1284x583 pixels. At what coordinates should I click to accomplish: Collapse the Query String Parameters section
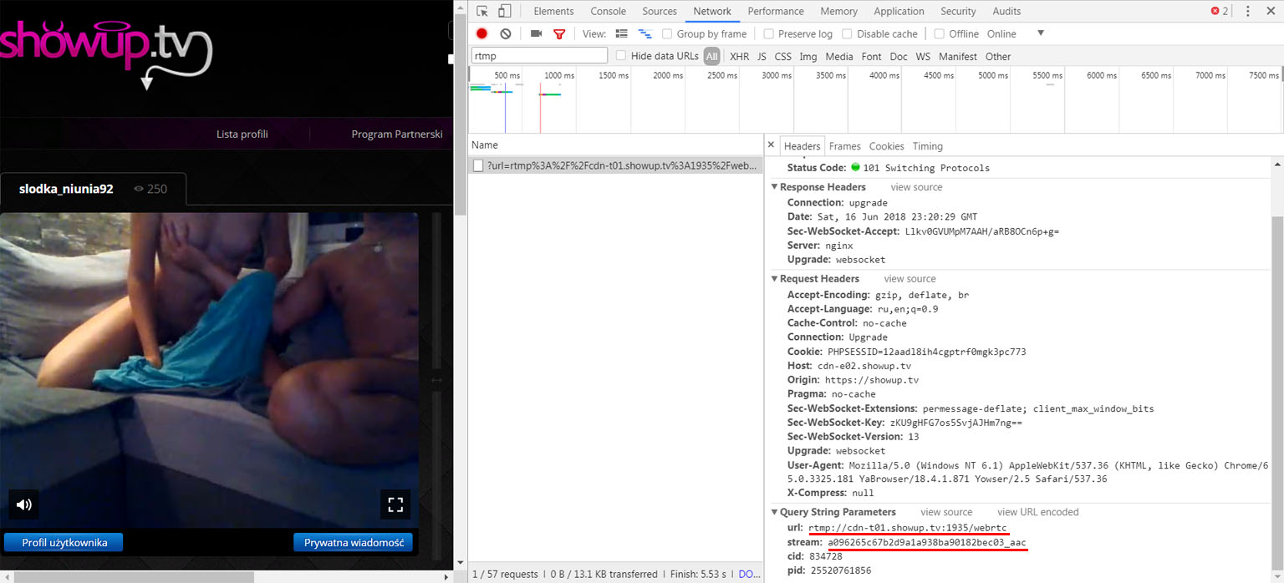774,512
